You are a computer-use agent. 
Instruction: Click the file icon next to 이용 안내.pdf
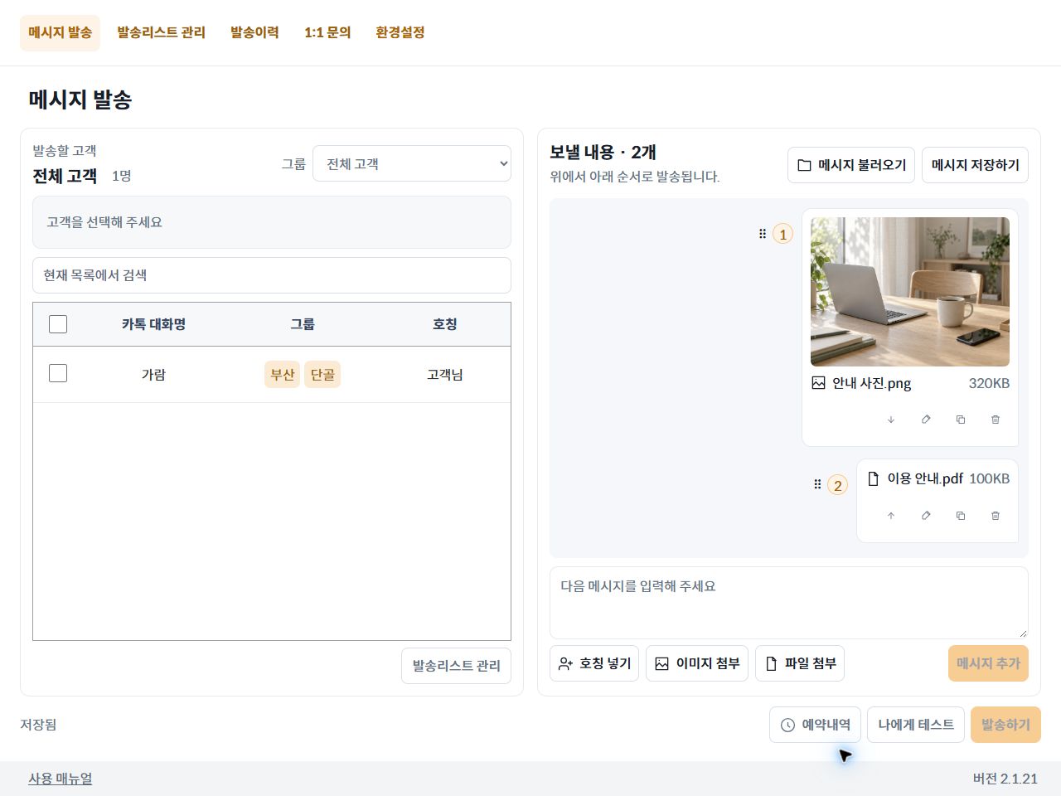pos(873,478)
